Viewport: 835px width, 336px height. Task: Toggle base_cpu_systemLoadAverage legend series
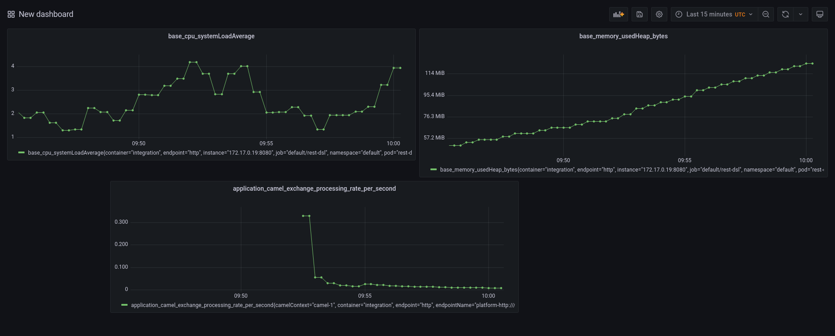tap(219, 153)
